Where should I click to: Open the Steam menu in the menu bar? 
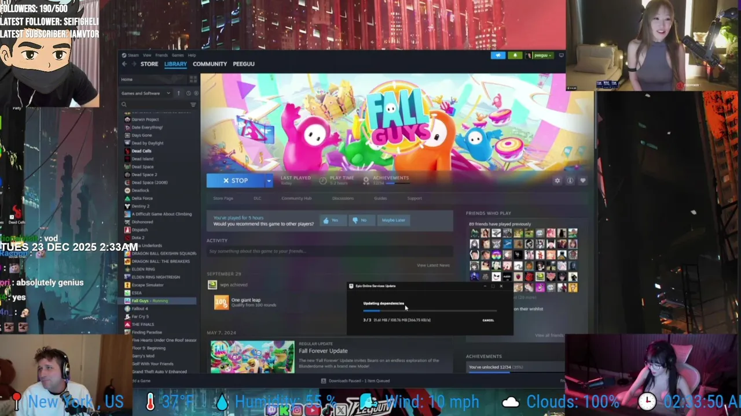coord(133,55)
